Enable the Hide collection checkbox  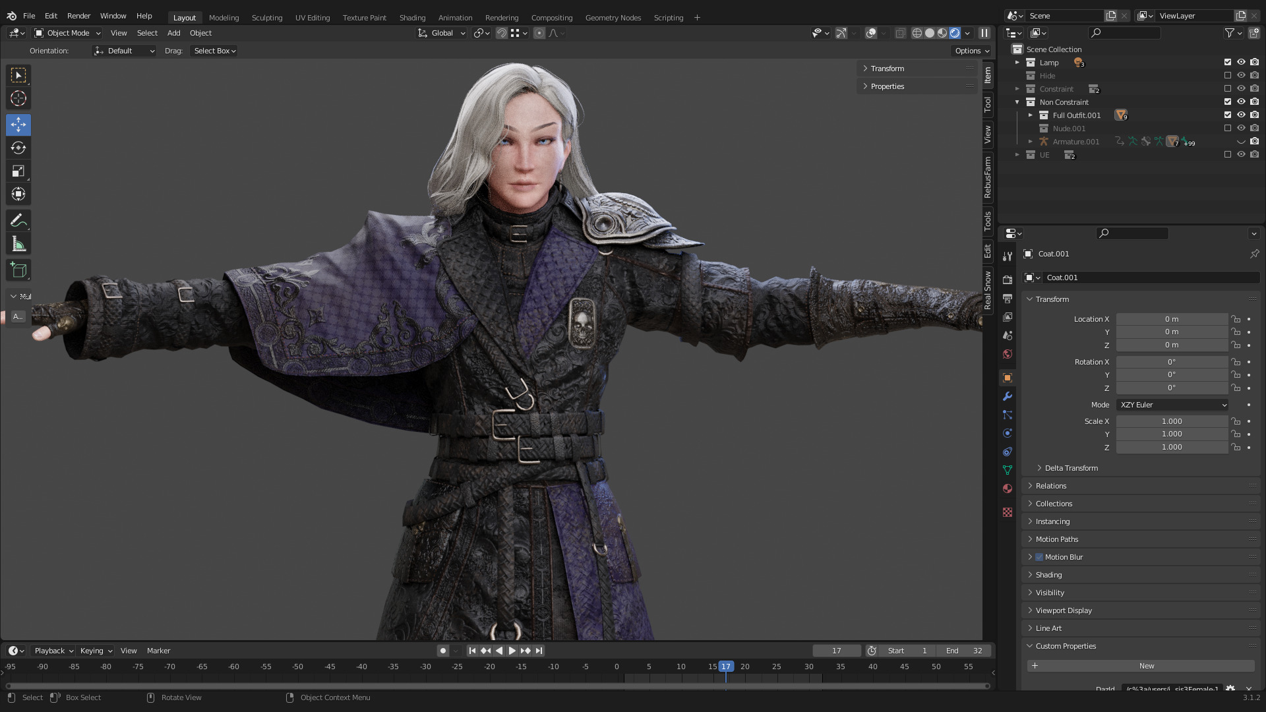click(1228, 76)
